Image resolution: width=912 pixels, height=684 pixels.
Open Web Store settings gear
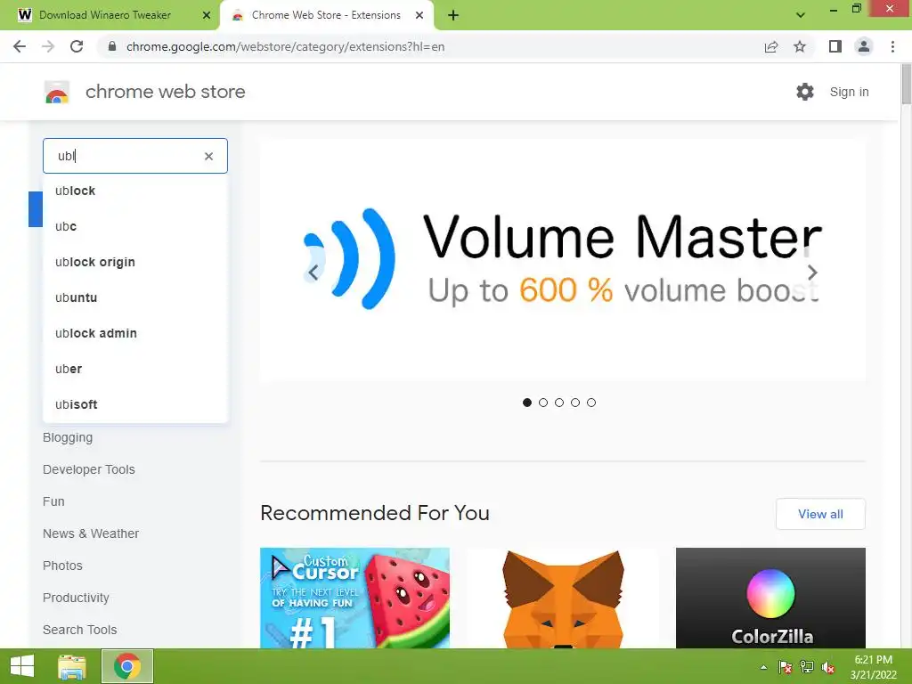(x=805, y=92)
